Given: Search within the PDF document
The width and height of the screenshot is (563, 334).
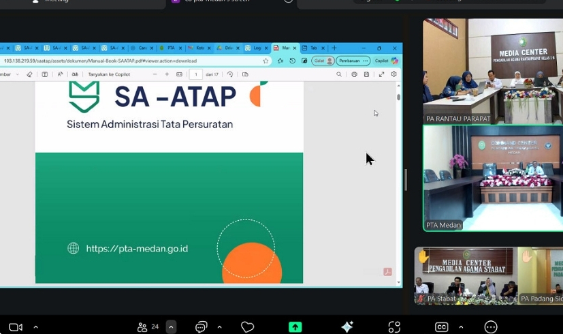Looking at the screenshot, I should (339, 74).
